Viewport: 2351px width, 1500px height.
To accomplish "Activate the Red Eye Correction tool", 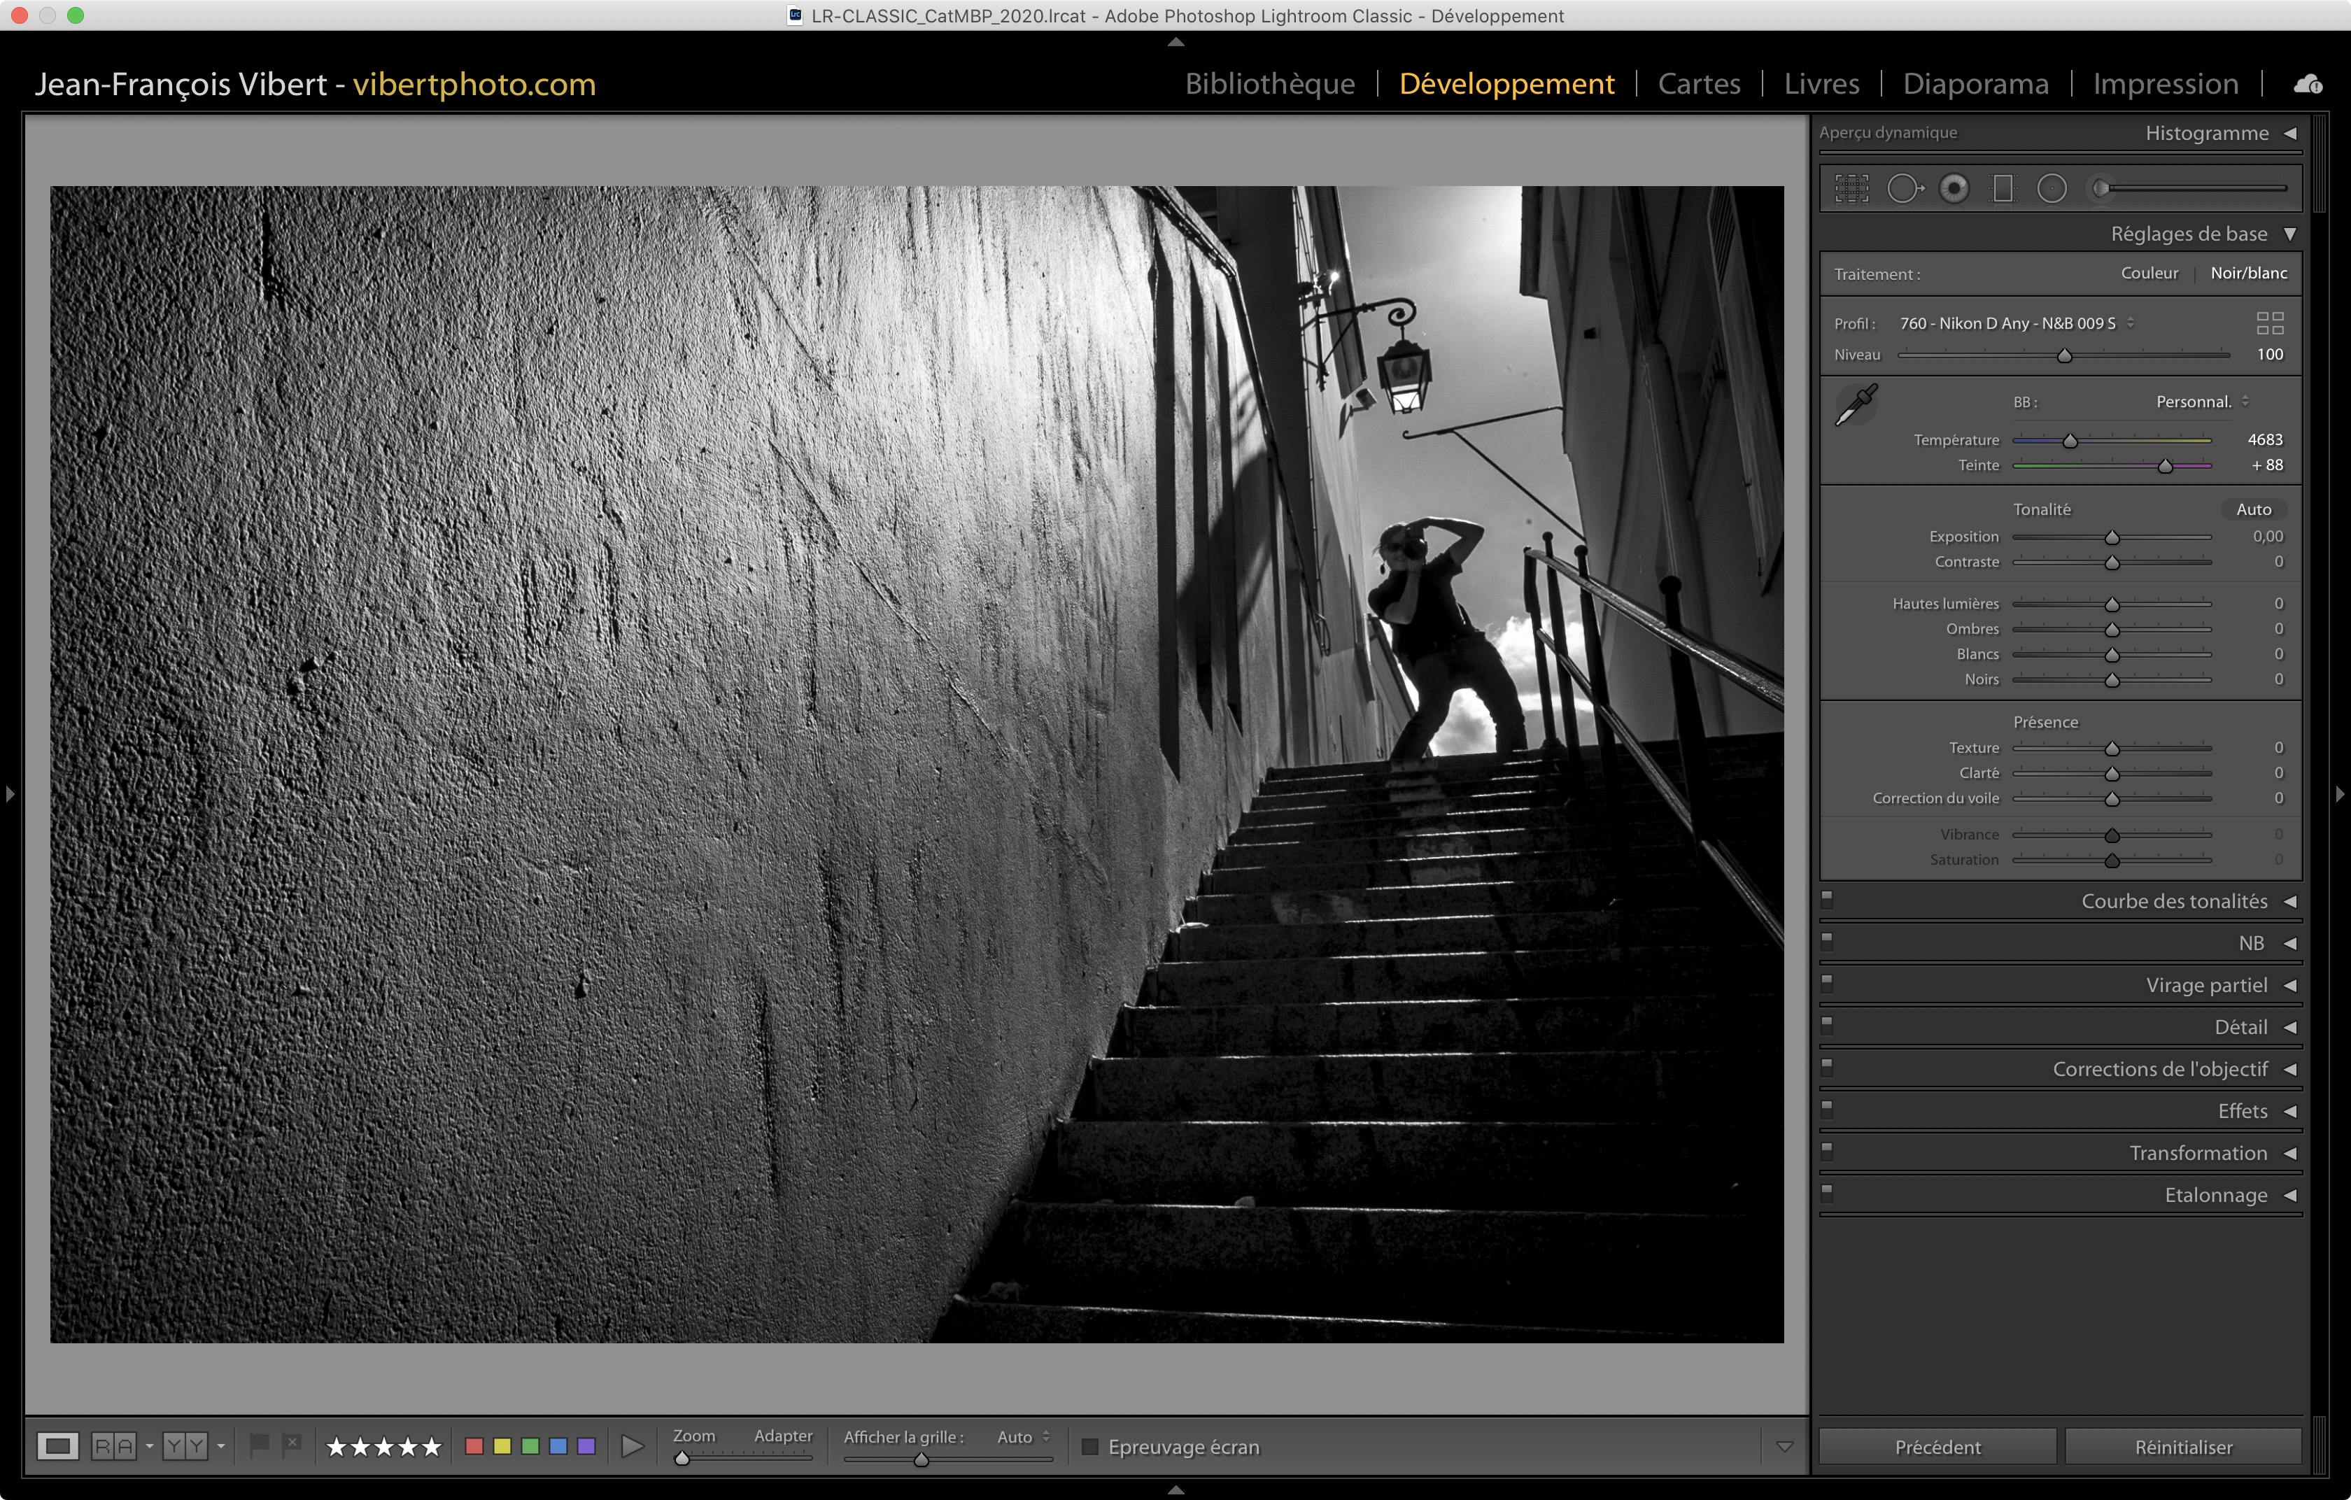I will point(1954,188).
